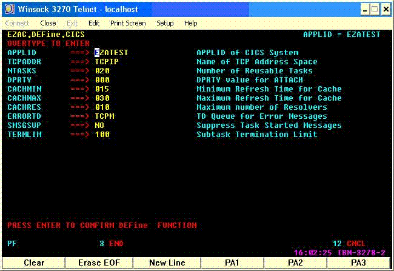The width and height of the screenshot is (394, 271).
Task: Maximize the Telnet window
Action: (373, 9)
